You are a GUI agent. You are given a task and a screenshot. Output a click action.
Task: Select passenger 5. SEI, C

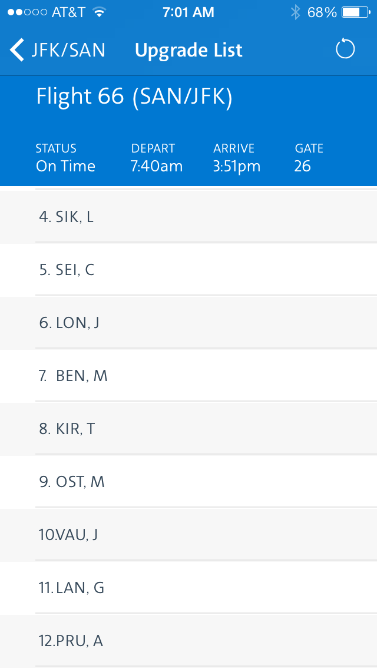pos(188,270)
